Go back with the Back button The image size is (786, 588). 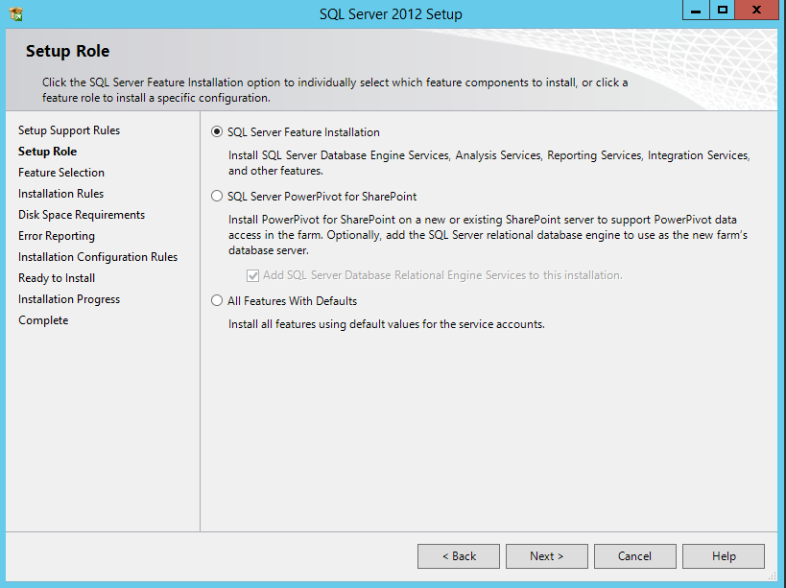459,556
